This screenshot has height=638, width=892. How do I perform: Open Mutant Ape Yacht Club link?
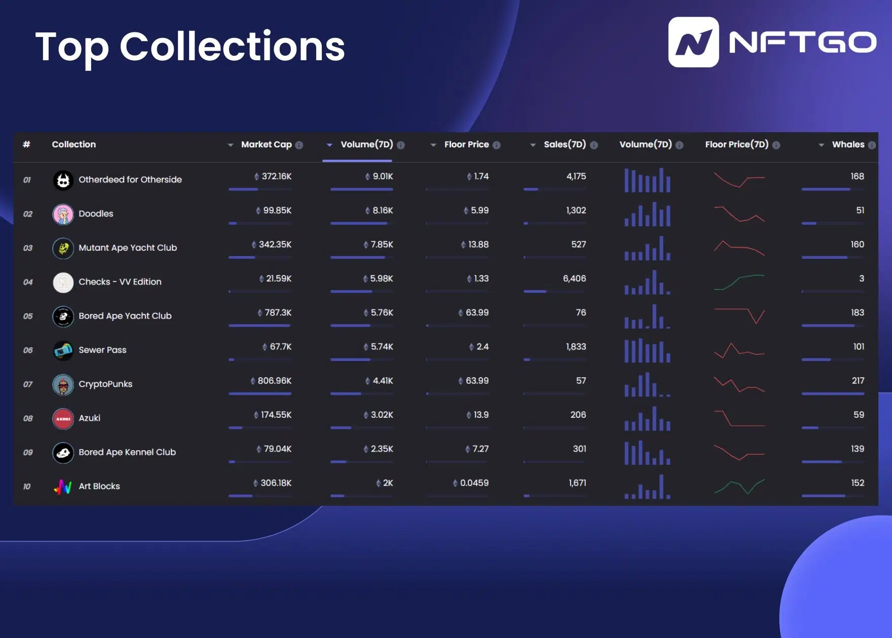[x=128, y=248]
